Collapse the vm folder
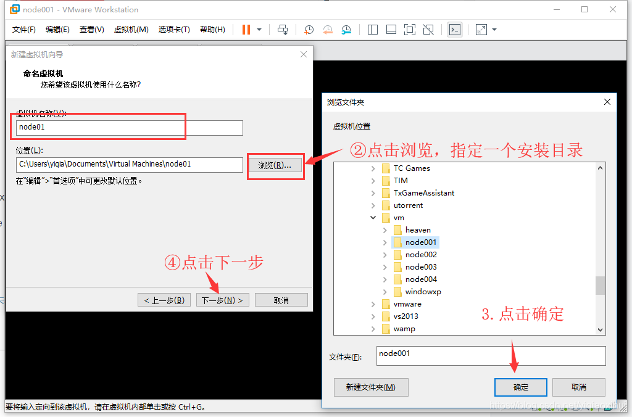This screenshot has height=417, width=632. 373,218
